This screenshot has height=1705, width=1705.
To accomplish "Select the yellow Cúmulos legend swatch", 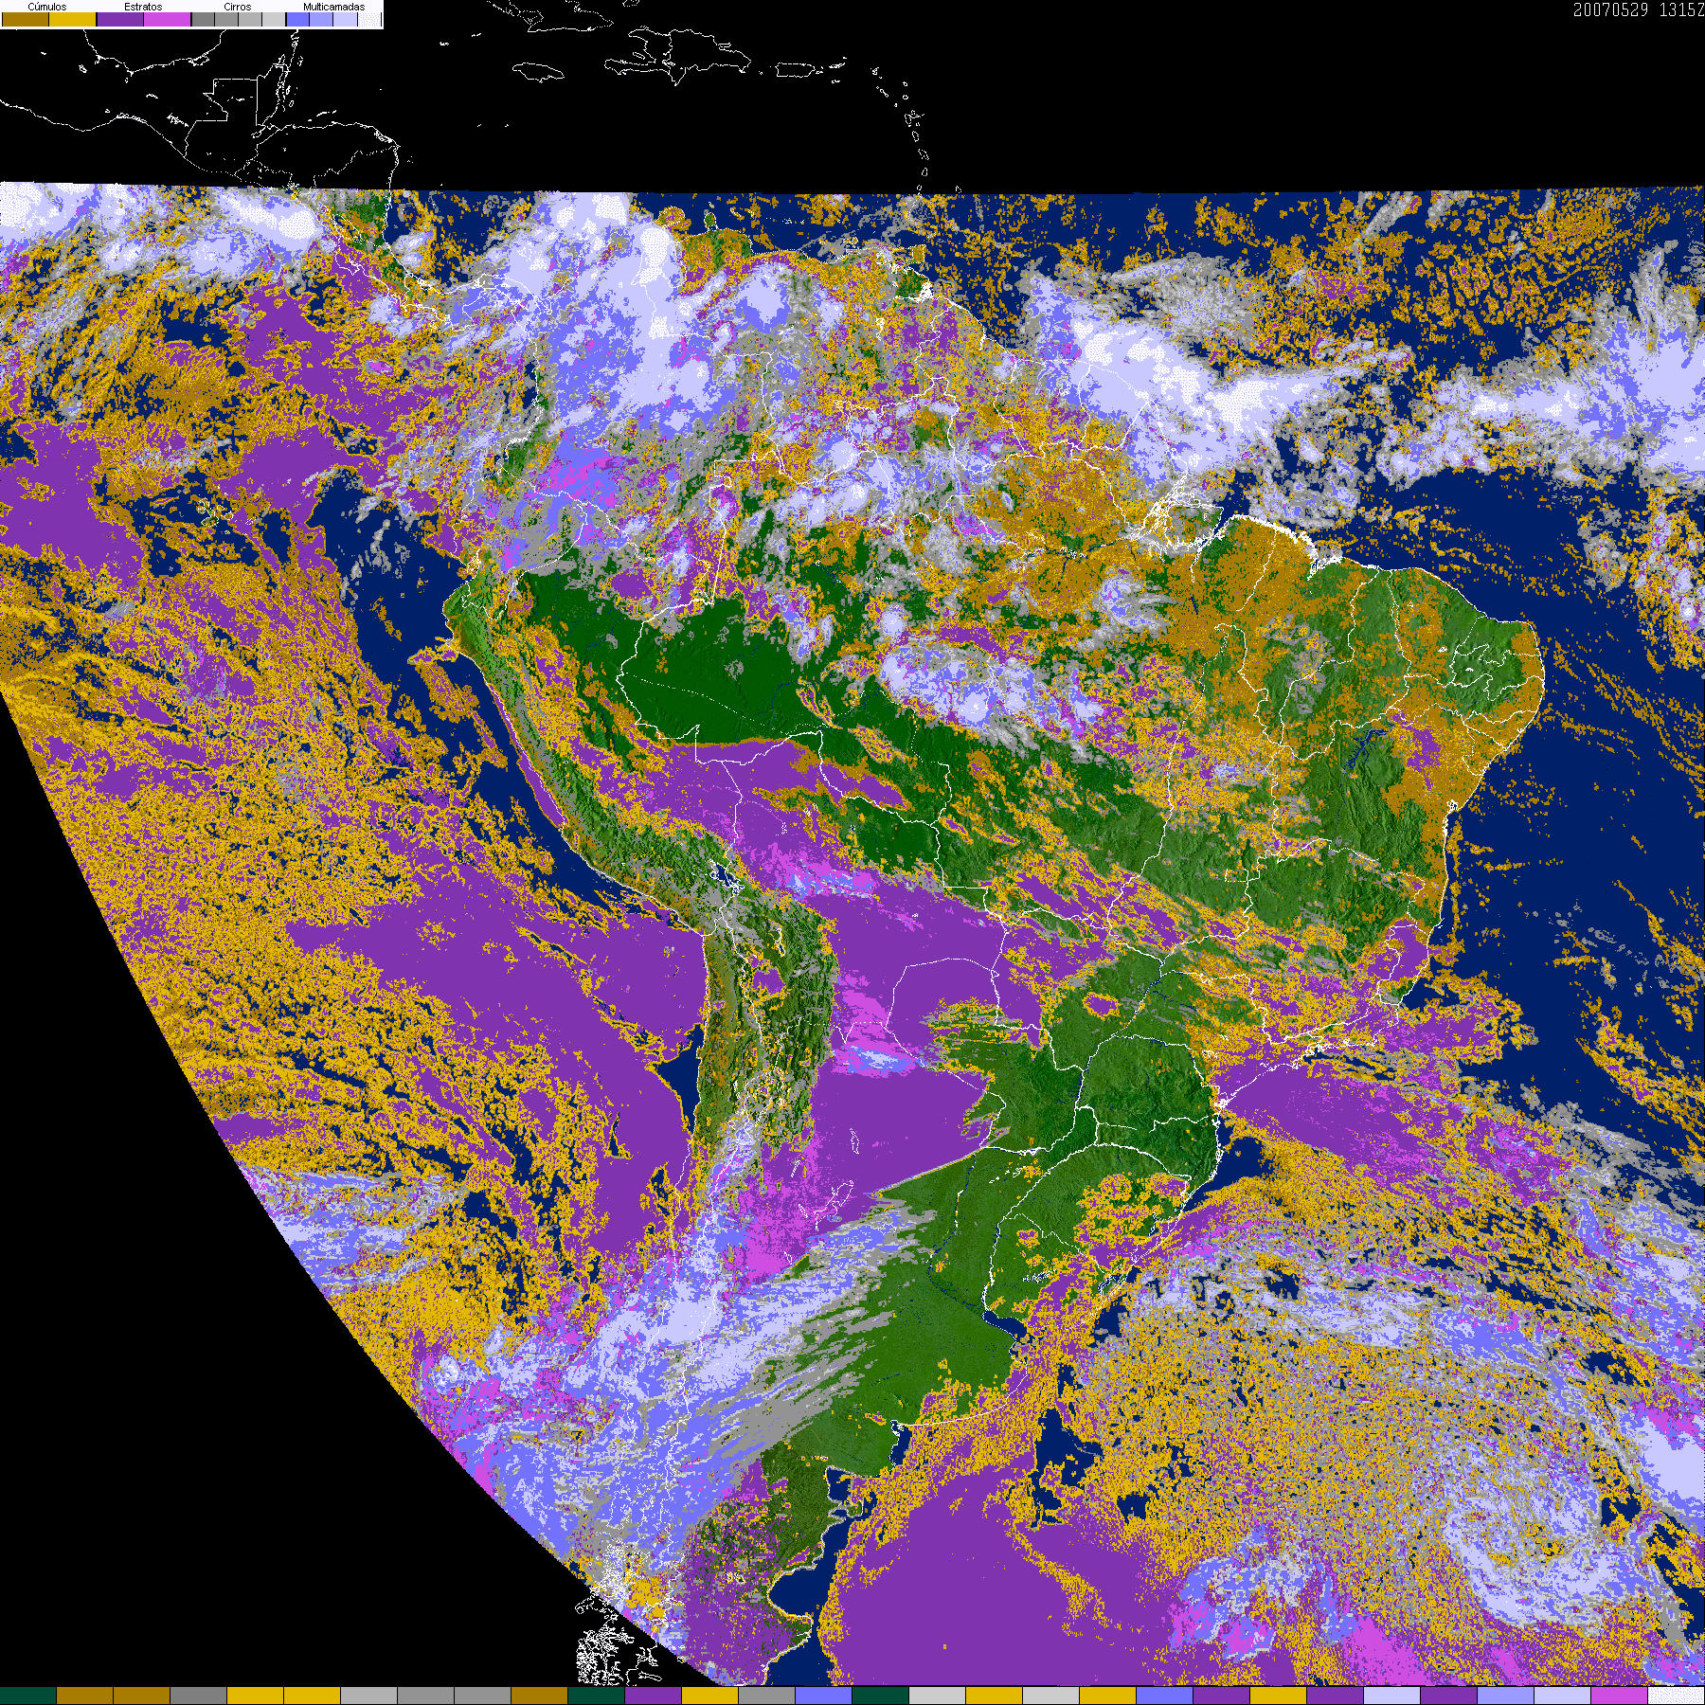I will point(73,20).
